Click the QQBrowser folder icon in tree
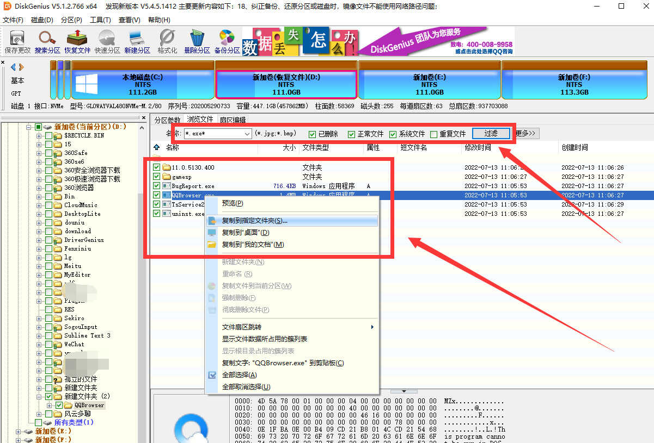The width and height of the screenshot is (654, 443). [x=68, y=405]
